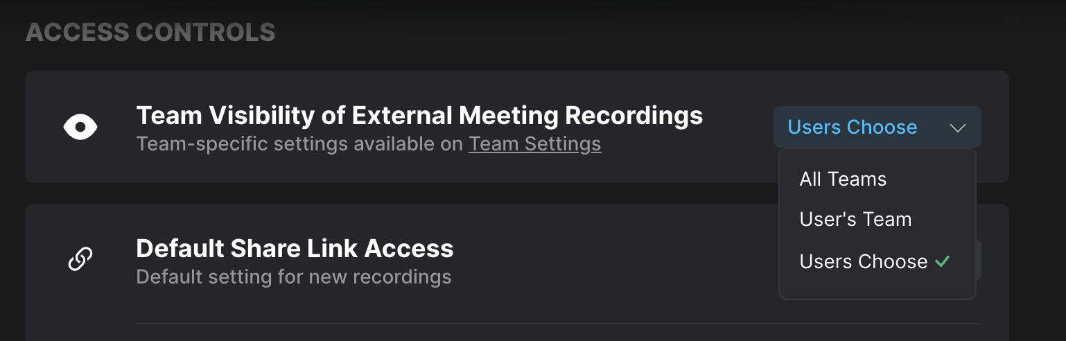Collapse the blue Users Choose dropdown button
This screenshot has height=341, width=1066.
[877, 127]
